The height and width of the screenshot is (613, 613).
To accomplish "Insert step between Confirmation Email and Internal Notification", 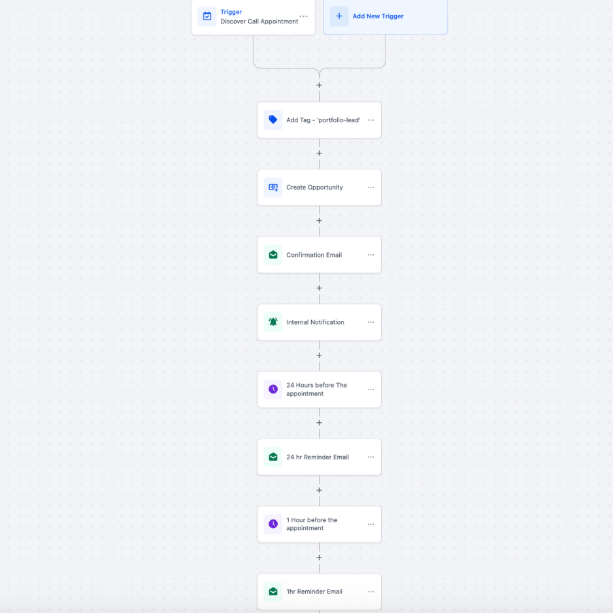I will pyautogui.click(x=319, y=288).
